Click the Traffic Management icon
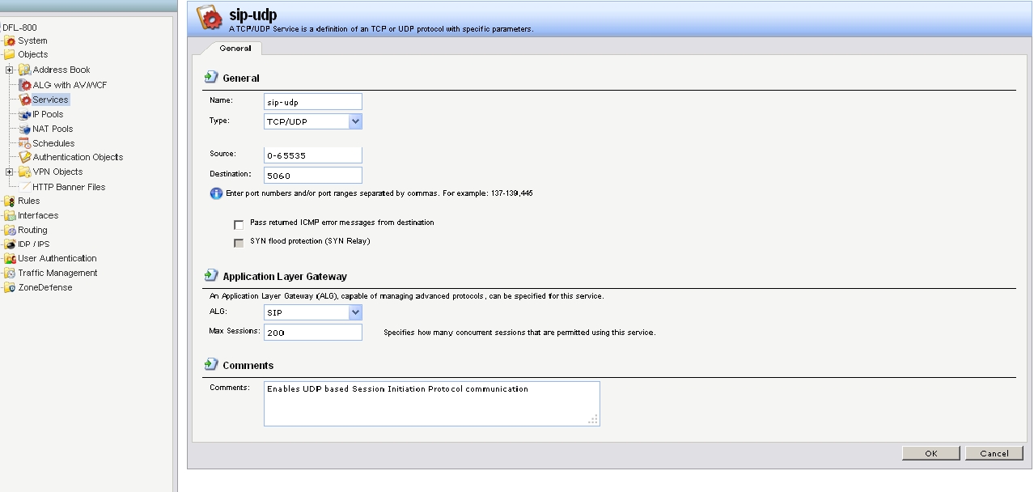The height and width of the screenshot is (492, 1034). tap(11, 273)
